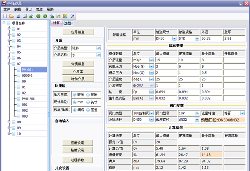The image size is (250, 171).
Task: Switch to the 选型 tab
Action: pyautogui.click(x=67, y=23)
